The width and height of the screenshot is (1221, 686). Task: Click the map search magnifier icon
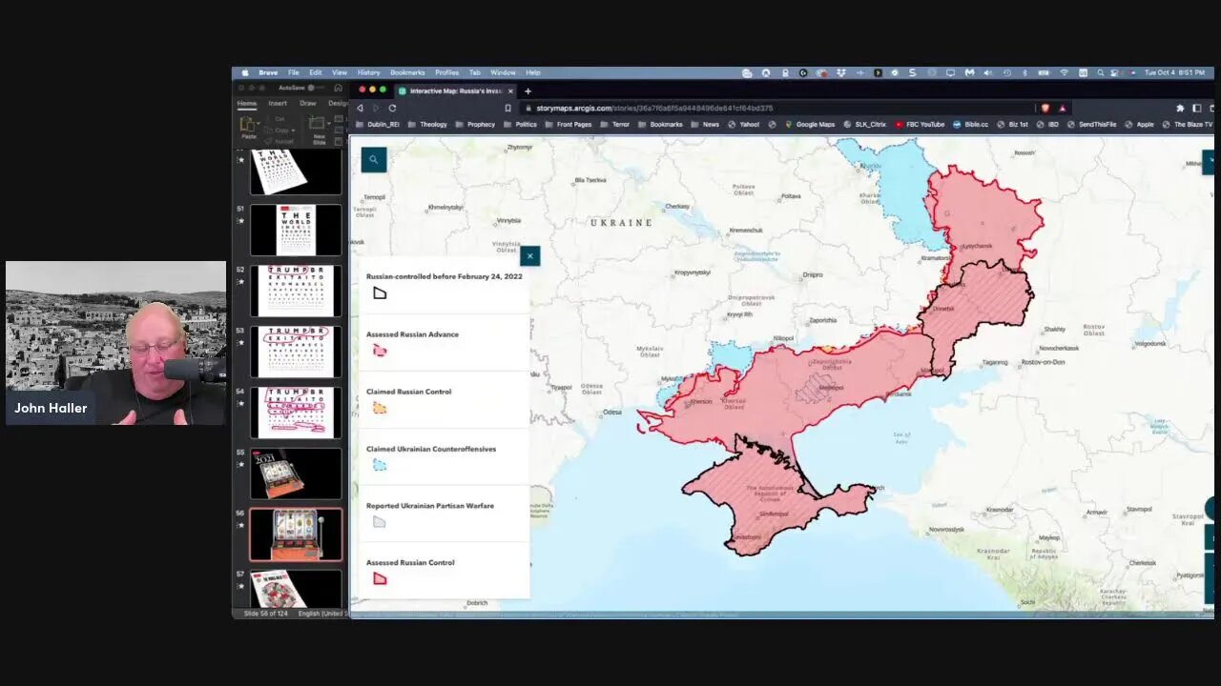coord(374,160)
